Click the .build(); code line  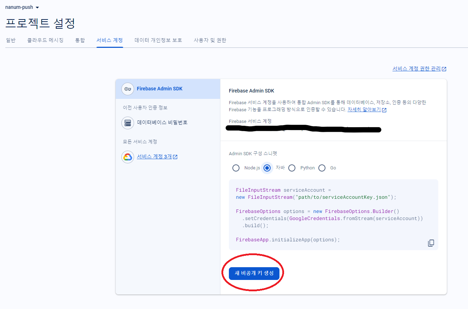point(255,225)
